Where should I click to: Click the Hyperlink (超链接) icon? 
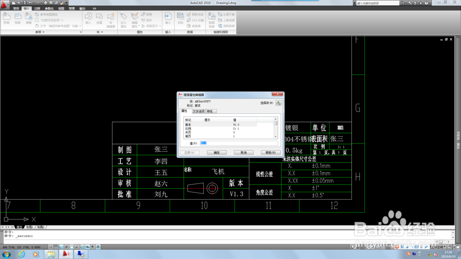[189, 26]
